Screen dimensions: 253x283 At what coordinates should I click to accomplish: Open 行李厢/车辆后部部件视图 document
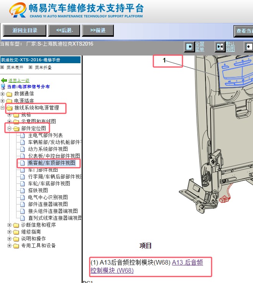[x=55, y=177]
